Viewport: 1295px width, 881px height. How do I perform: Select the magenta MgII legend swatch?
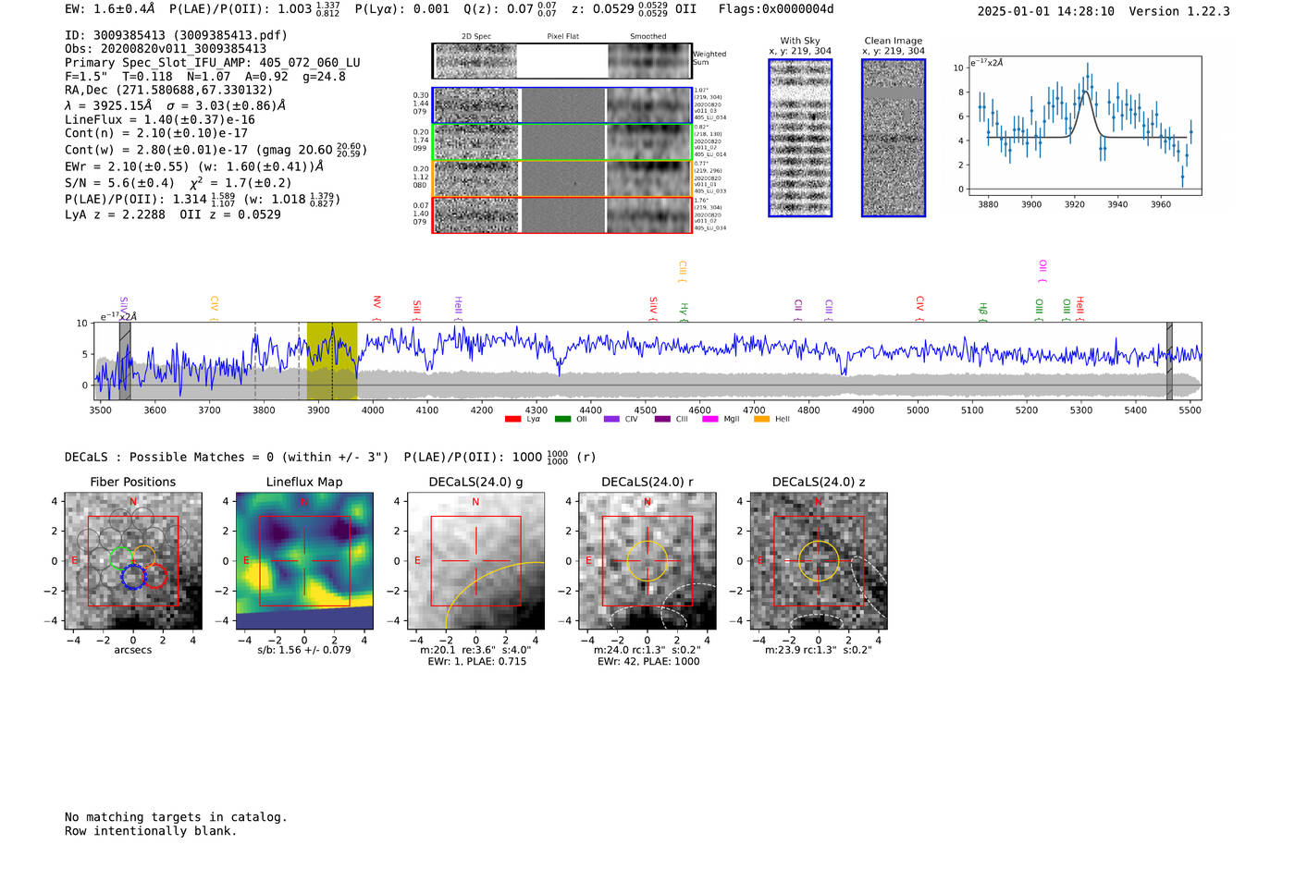[710, 419]
